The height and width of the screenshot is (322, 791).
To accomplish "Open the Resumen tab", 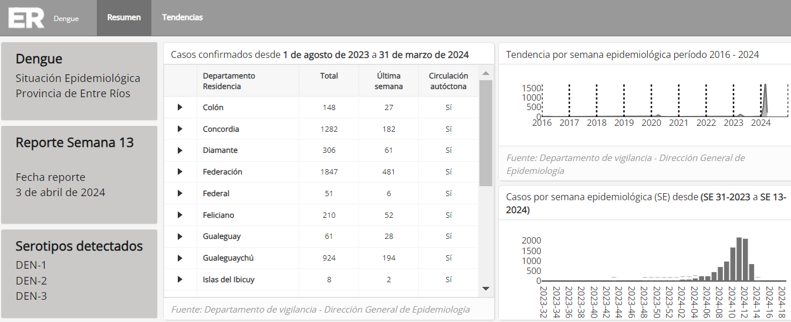I will click(x=124, y=18).
